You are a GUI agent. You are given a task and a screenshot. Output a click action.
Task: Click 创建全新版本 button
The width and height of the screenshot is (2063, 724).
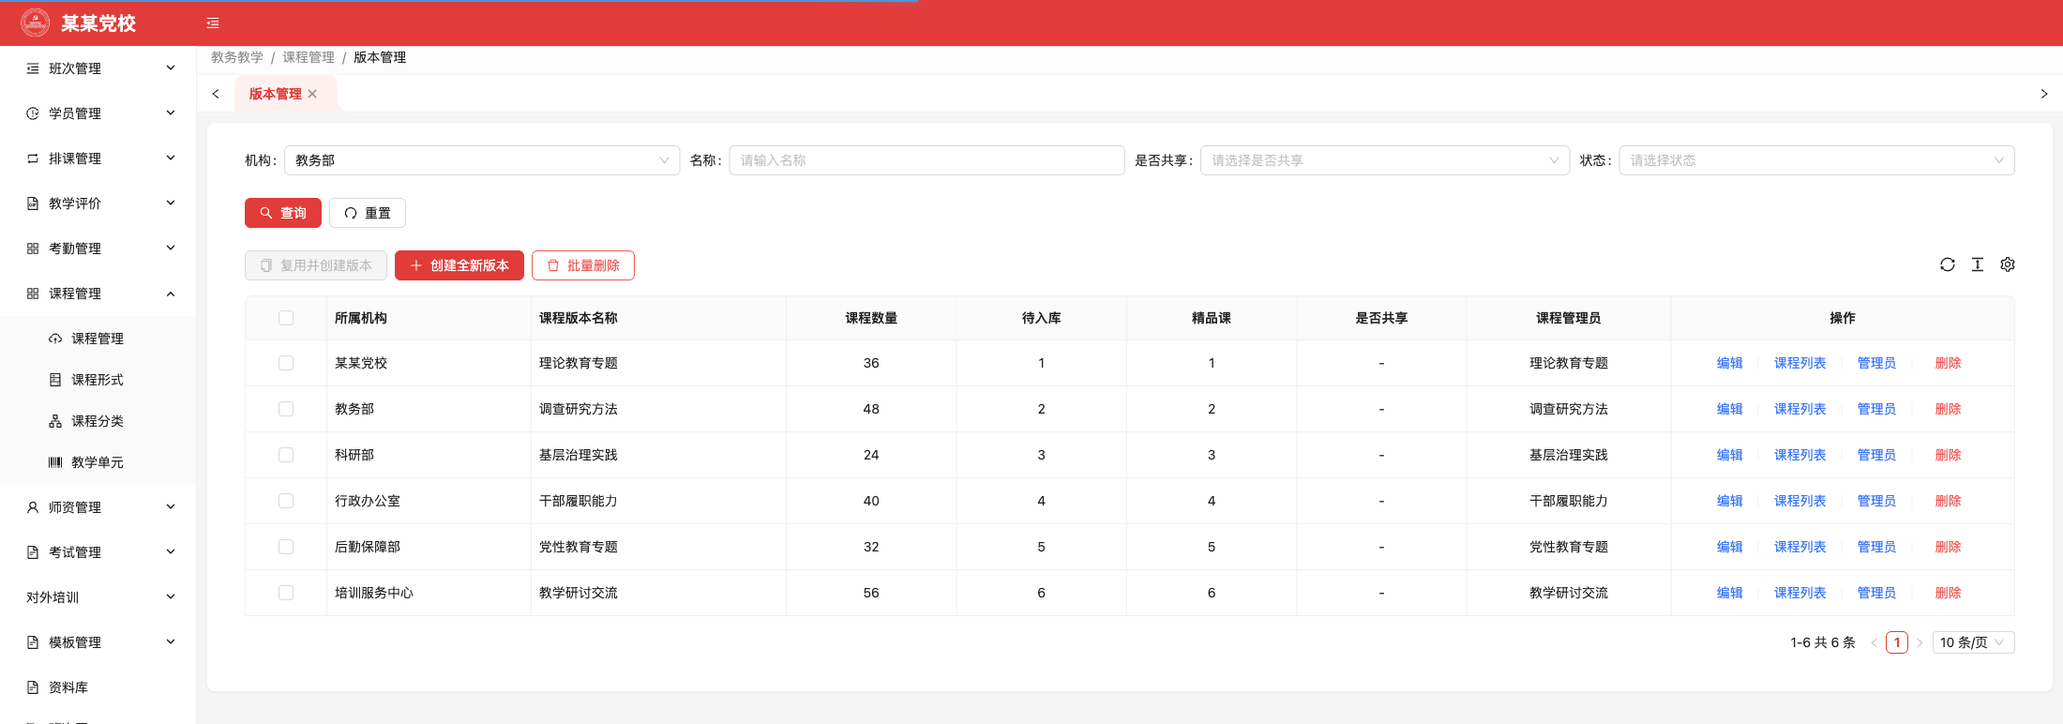(x=459, y=265)
